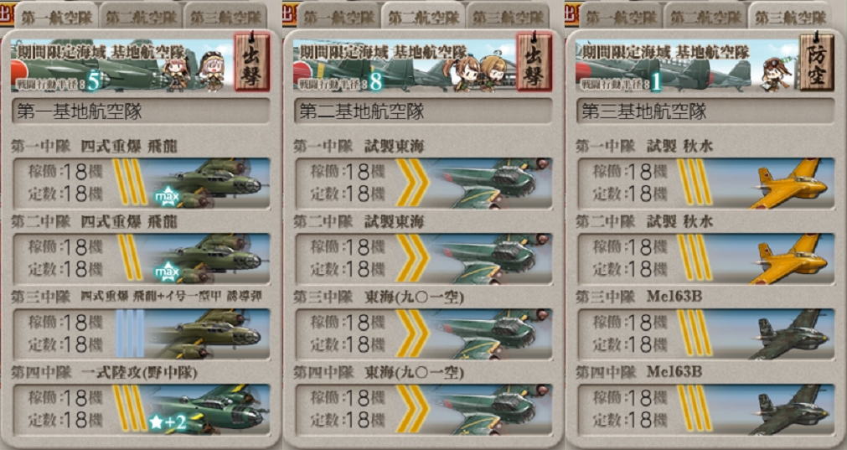Toggle the 出撃 sign on Second Base Air Corps

535,61
